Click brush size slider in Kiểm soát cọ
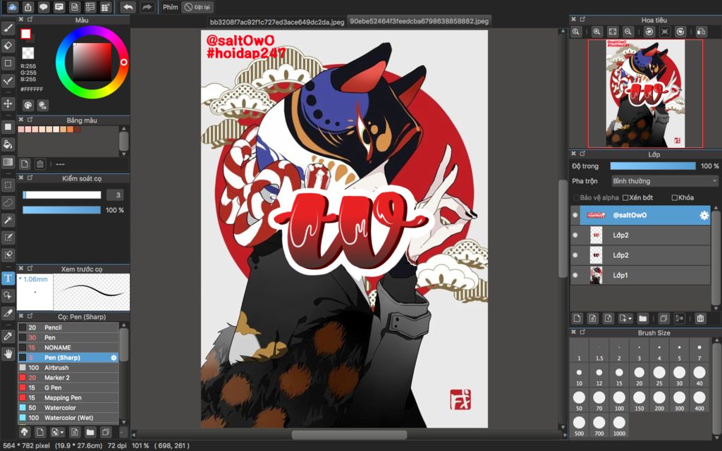The width and height of the screenshot is (722, 451). [62, 195]
